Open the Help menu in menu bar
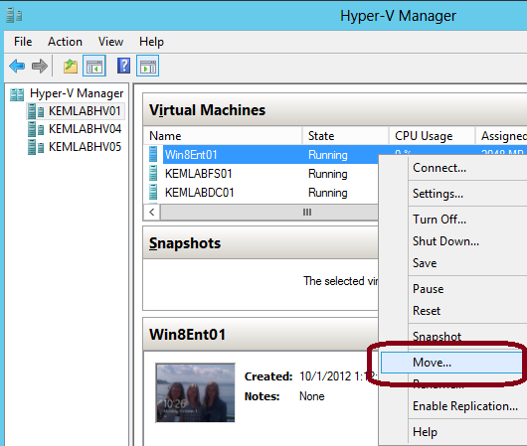Viewport: 527px width, 446px height. [x=151, y=42]
